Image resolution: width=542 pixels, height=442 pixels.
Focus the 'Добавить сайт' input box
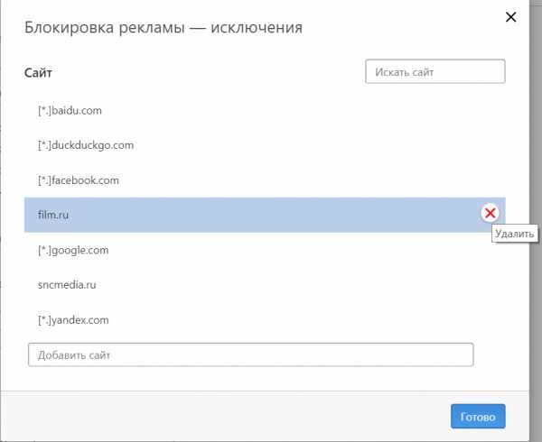tap(250, 355)
